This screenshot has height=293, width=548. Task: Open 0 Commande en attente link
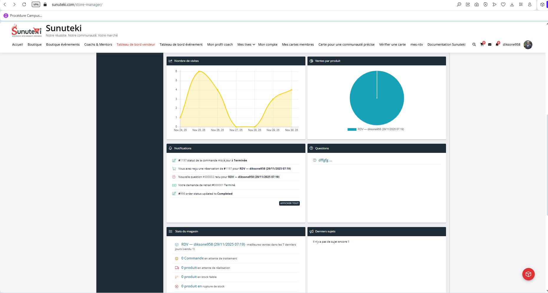192,258
